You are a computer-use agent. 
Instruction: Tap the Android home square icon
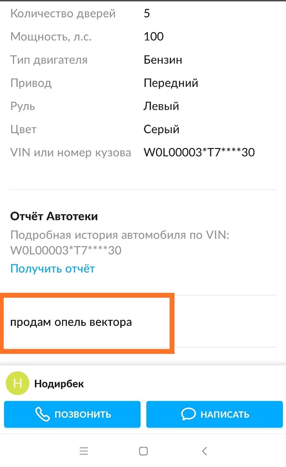(143, 451)
